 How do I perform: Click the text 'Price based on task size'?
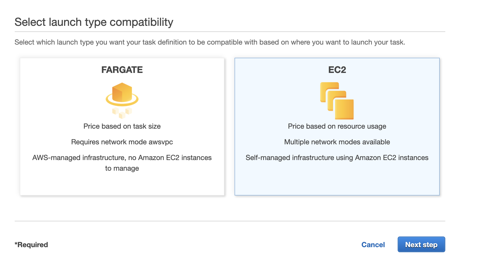click(x=122, y=126)
